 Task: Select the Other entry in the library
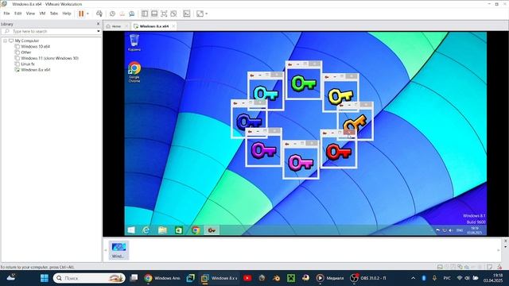pyautogui.click(x=26, y=52)
